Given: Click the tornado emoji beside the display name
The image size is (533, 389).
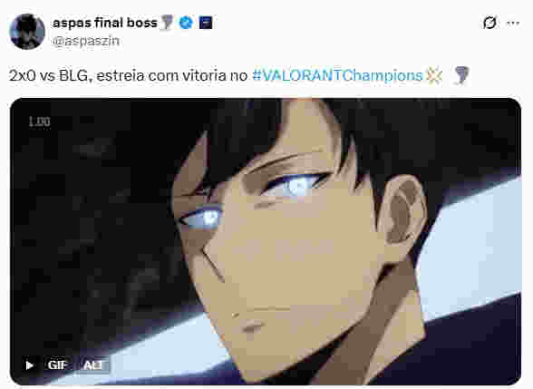Looking at the screenshot, I should 167,23.
